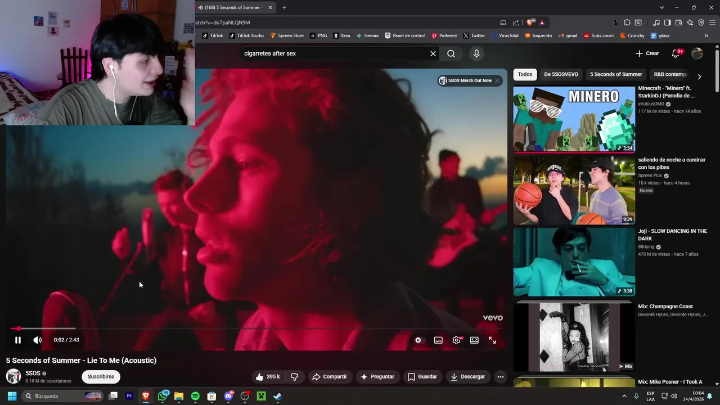Viewport: 720px width, 405px height.
Task: Subscribe to 5SOS with Suscribirse
Action: point(101,377)
